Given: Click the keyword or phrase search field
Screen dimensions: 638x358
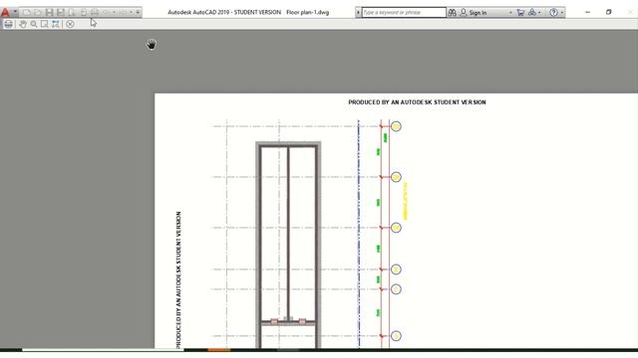Looking at the screenshot, I should pos(404,13).
